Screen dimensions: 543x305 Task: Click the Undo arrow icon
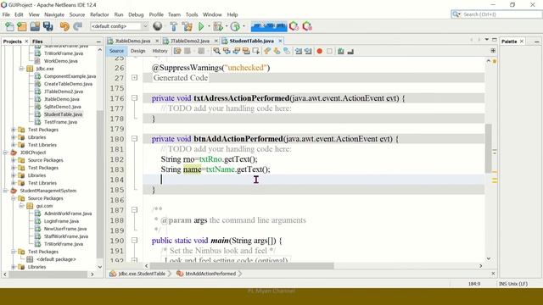coord(64,26)
